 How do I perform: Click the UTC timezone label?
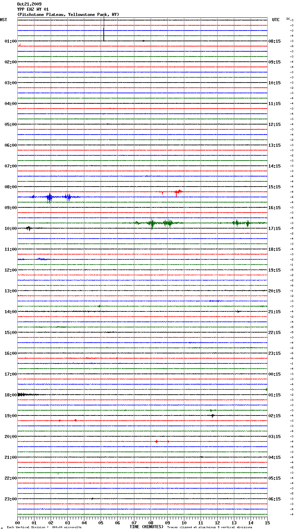[276, 20]
